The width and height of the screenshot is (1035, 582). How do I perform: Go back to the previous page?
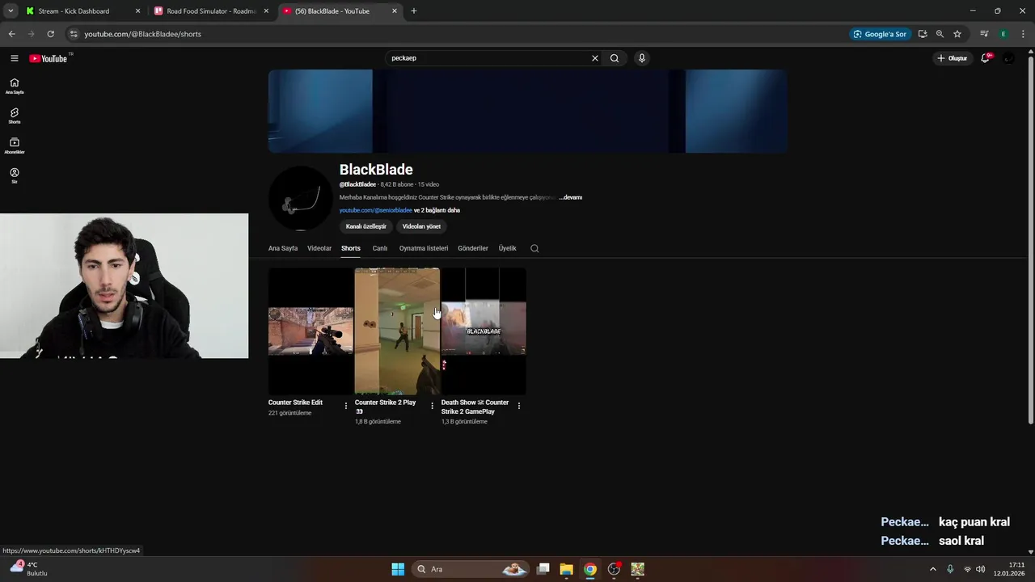point(11,34)
